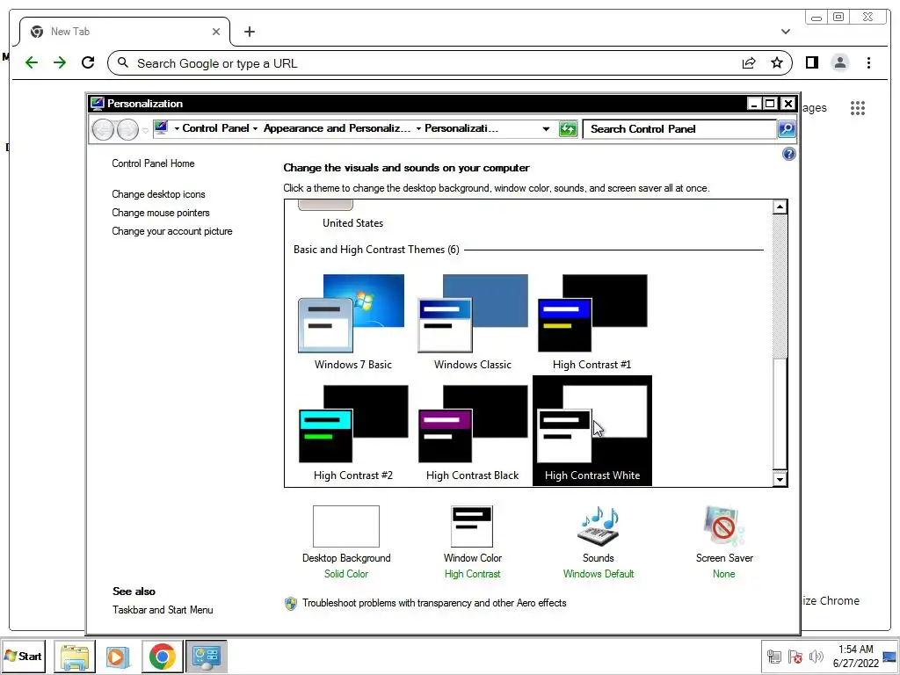Expand Chrome tab search chevron
900x675 pixels.
point(785,32)
